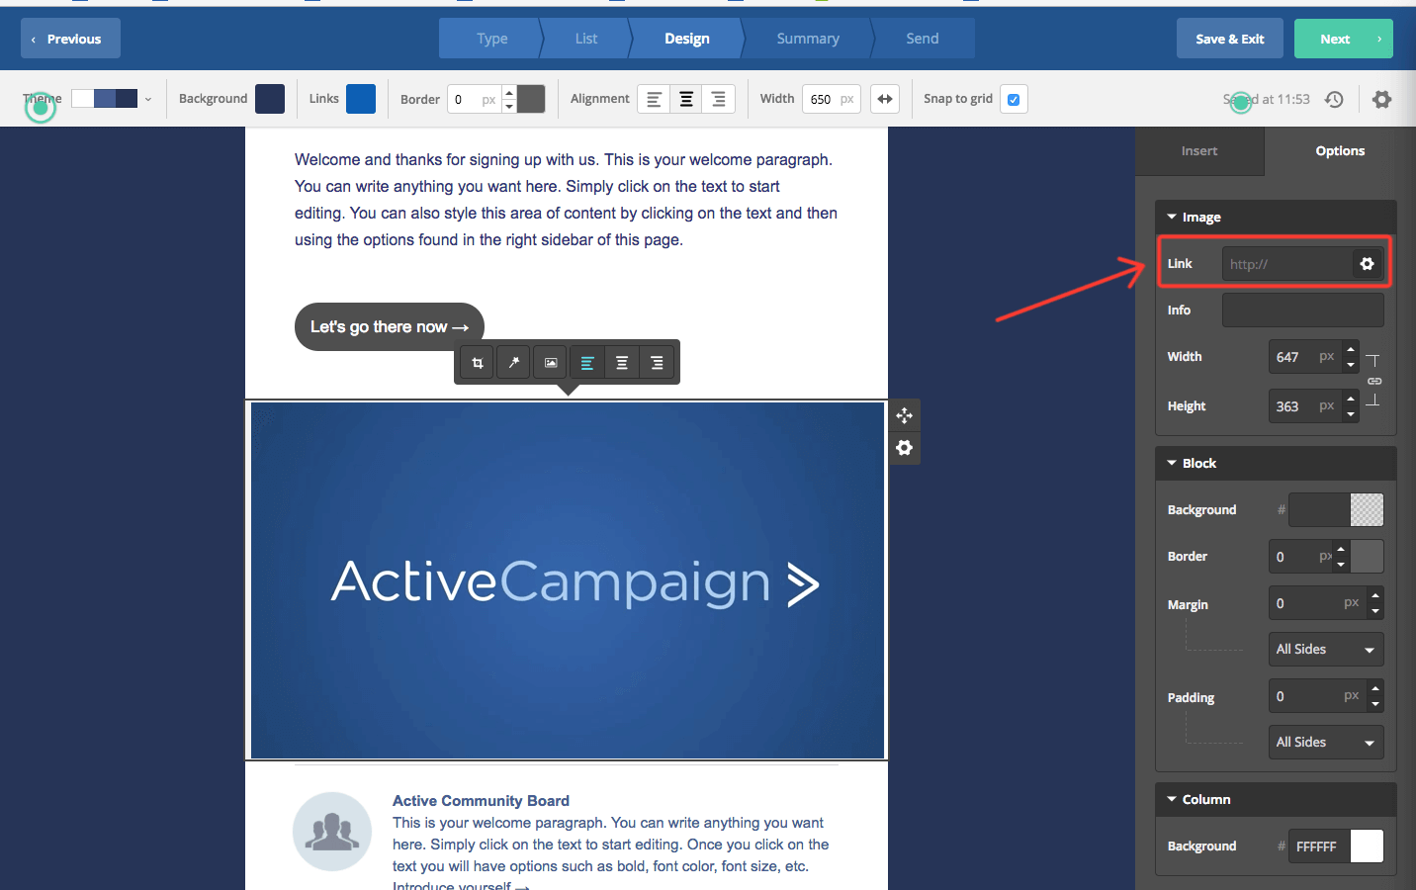Image resolution: width=1416 pixels, height=890 pixels.
Task: Click the Next button
Action: coord(1343,39)
